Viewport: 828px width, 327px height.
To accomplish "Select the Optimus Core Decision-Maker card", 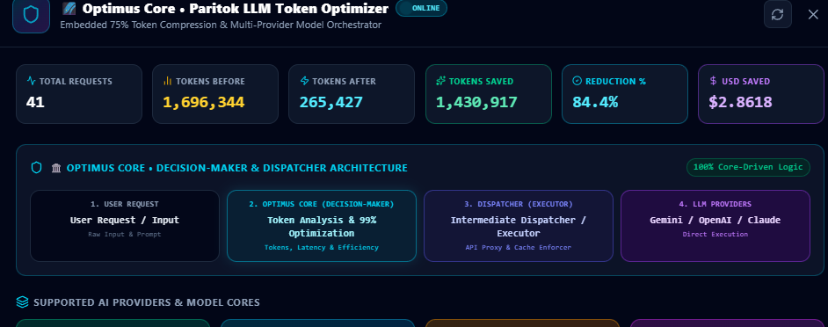I will 322,226.
